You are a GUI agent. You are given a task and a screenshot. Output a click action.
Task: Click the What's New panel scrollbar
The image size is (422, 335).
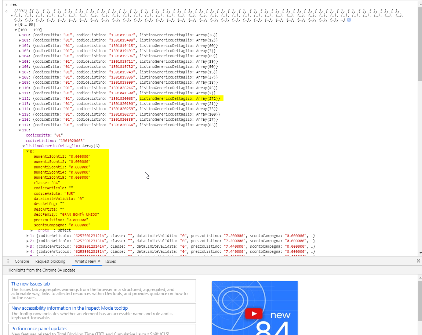420,301
